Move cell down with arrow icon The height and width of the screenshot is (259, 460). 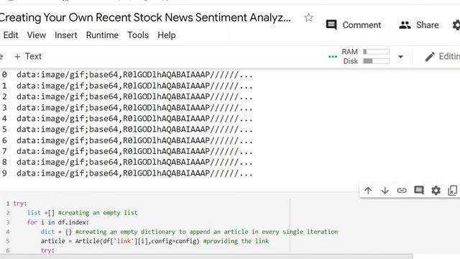[x=385, y=191]
